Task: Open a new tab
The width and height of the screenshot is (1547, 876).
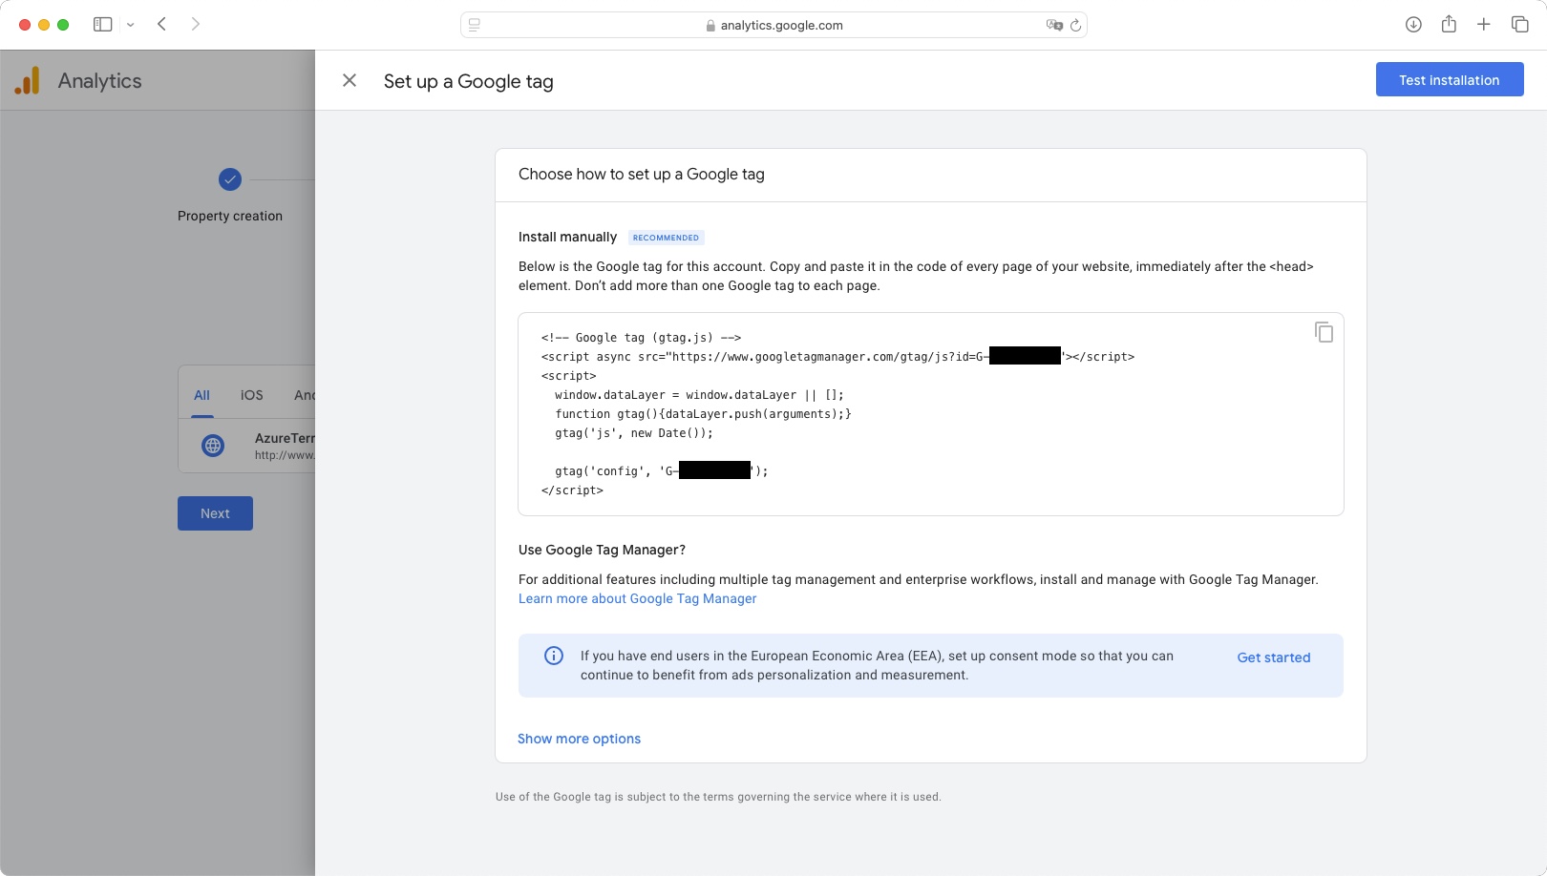Action: (1484, 25)
